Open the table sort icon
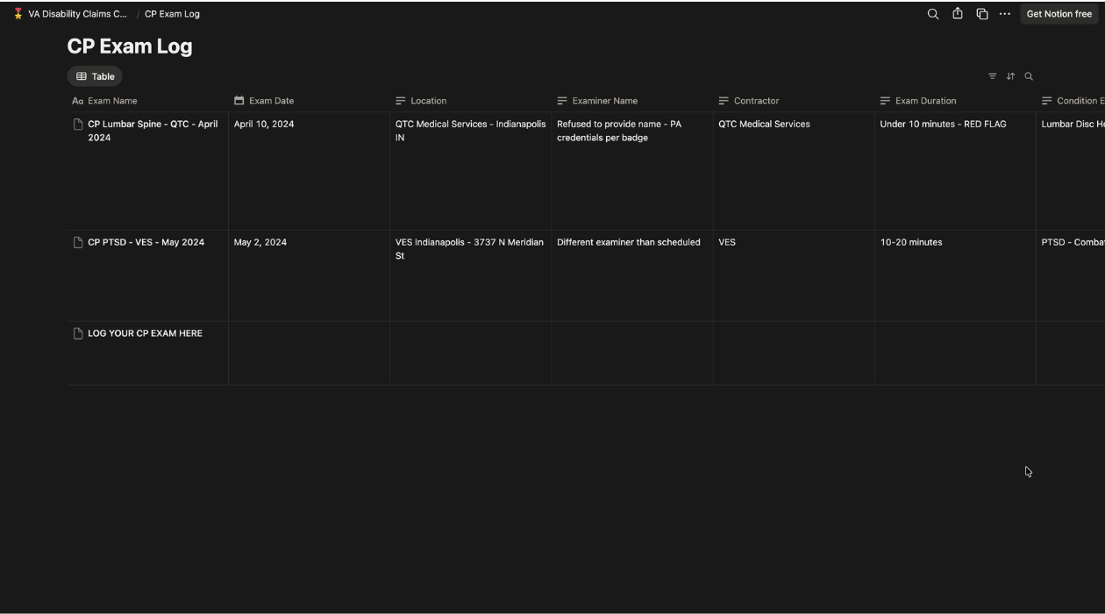The height and width of the screenshot is (614, 1105). 1010,76
